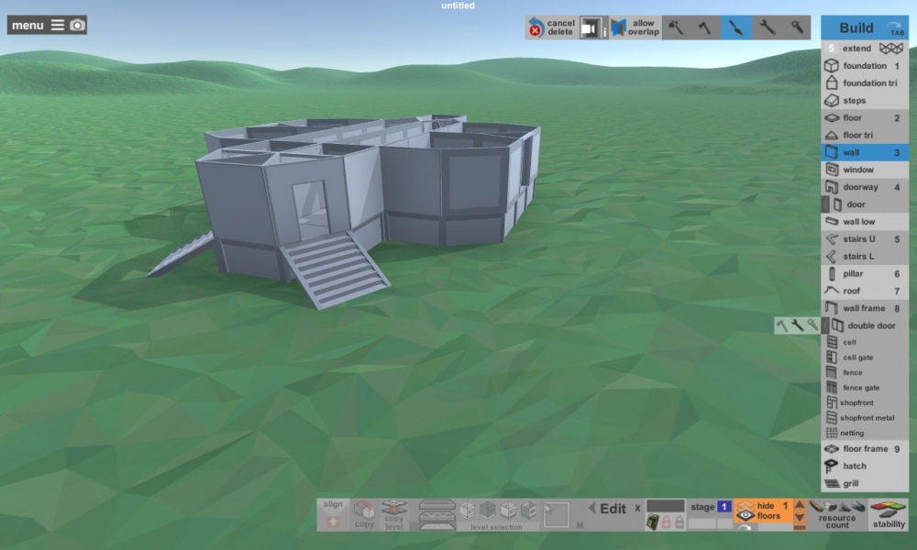
Task: Pick the stairs U building part
Action: pos(864,239)
